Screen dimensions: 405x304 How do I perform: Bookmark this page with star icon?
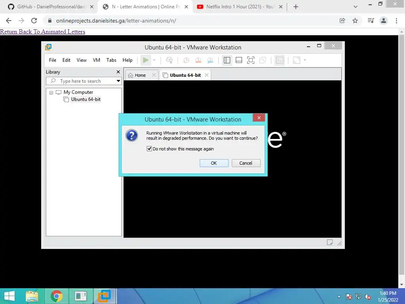click(355, 21)
